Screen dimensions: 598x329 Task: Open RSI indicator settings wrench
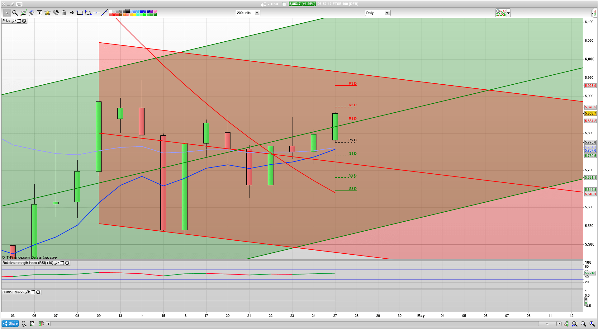point(56,263)
